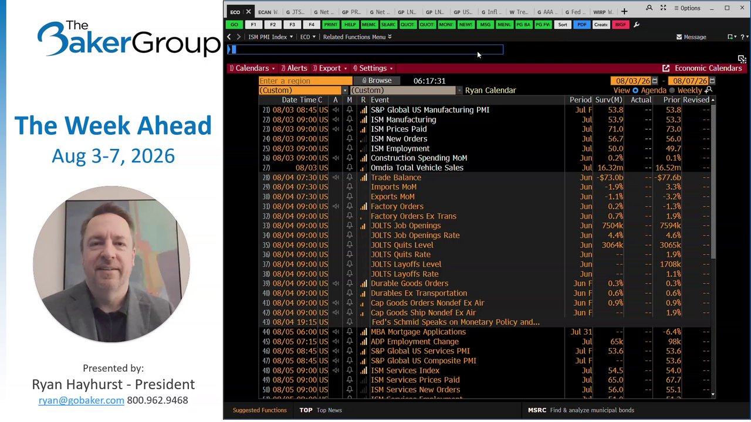Click the magnifier plus icon beside Weekly
The width and height of the screenshot is (751, 422).
[x=708, y=90]
